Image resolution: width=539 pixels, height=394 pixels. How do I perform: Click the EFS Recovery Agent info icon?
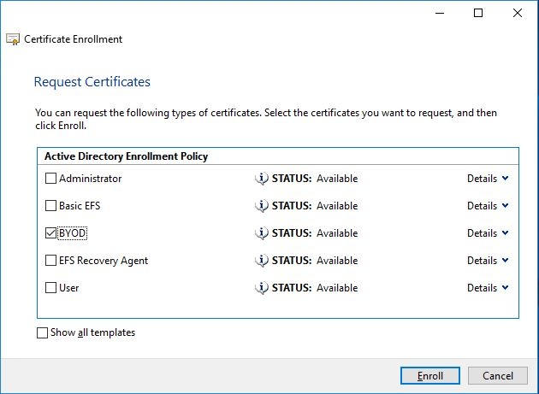click(262, 261)
